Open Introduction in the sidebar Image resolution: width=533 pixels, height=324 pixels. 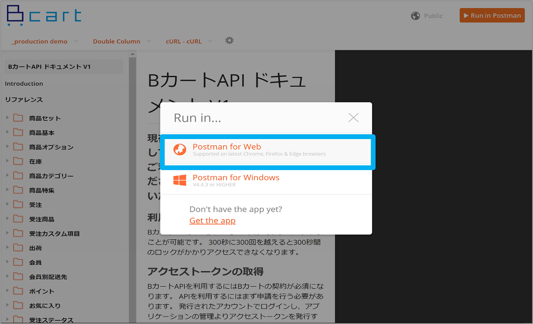tap(24, 84)
